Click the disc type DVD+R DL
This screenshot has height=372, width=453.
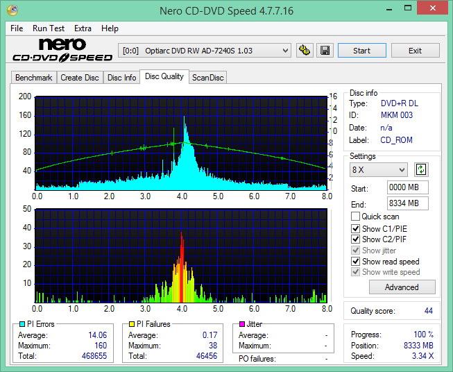coord(400,103)
